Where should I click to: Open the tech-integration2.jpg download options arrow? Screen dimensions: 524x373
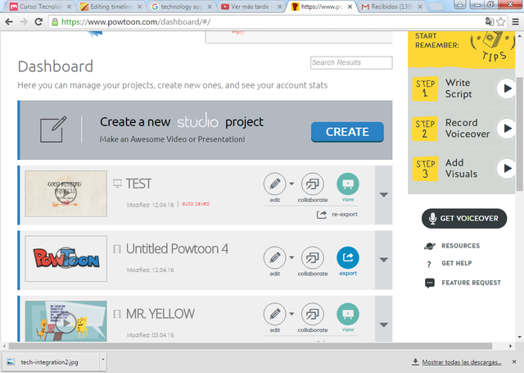103,360
